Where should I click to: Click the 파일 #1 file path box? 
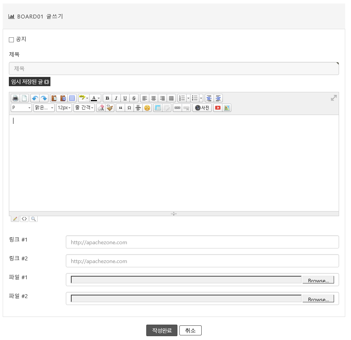tap(186, 280)
